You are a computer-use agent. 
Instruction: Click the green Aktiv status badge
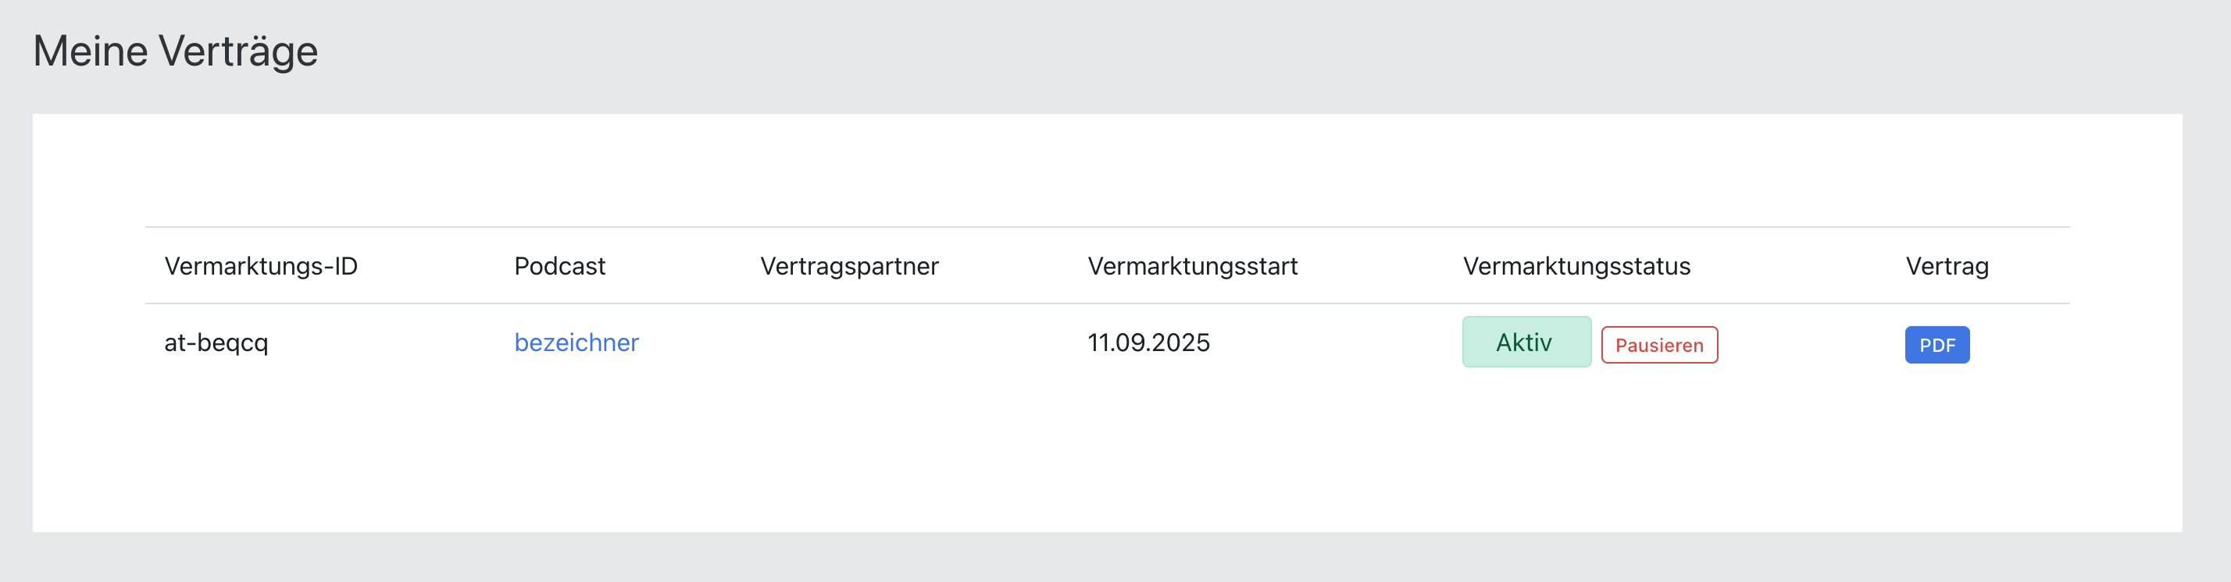(x=1526, y=342)
